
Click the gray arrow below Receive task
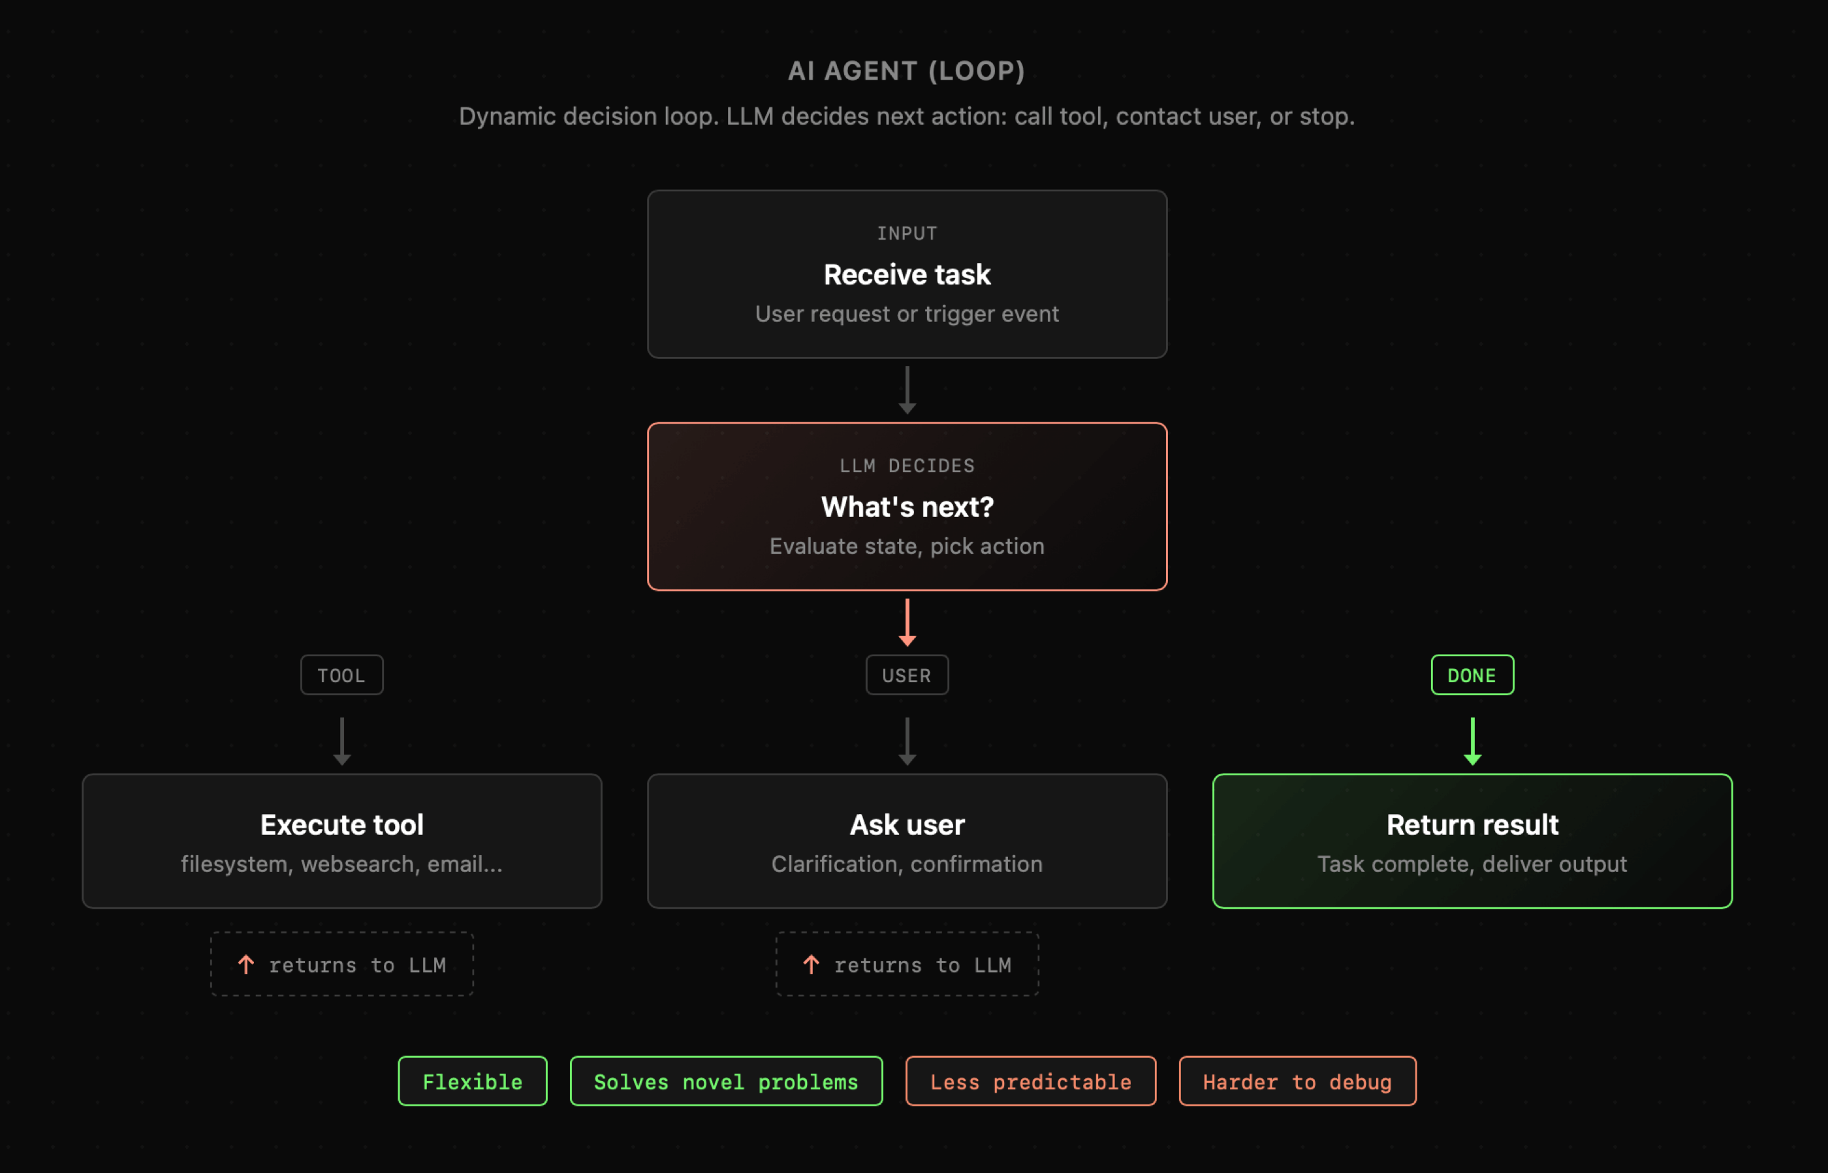[906, 390]
